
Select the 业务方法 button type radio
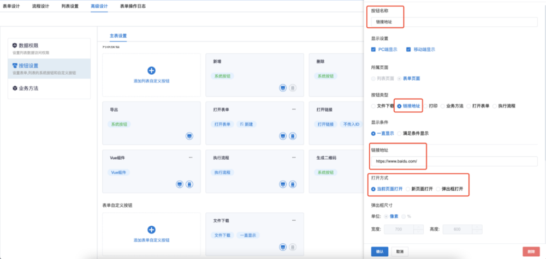pyautogui.click(x=443, y=106)
